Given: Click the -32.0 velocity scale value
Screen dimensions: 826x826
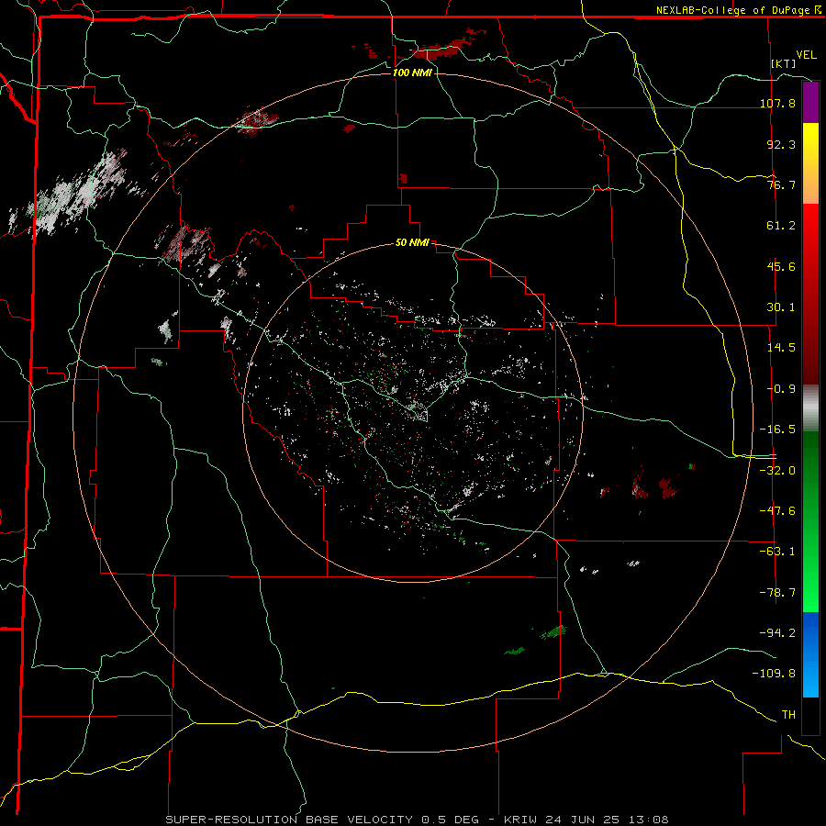Looking at the screenshot, I should 777,470.
